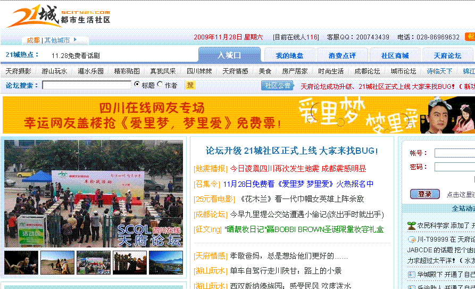Click the 登录 login button

(424, 194)
